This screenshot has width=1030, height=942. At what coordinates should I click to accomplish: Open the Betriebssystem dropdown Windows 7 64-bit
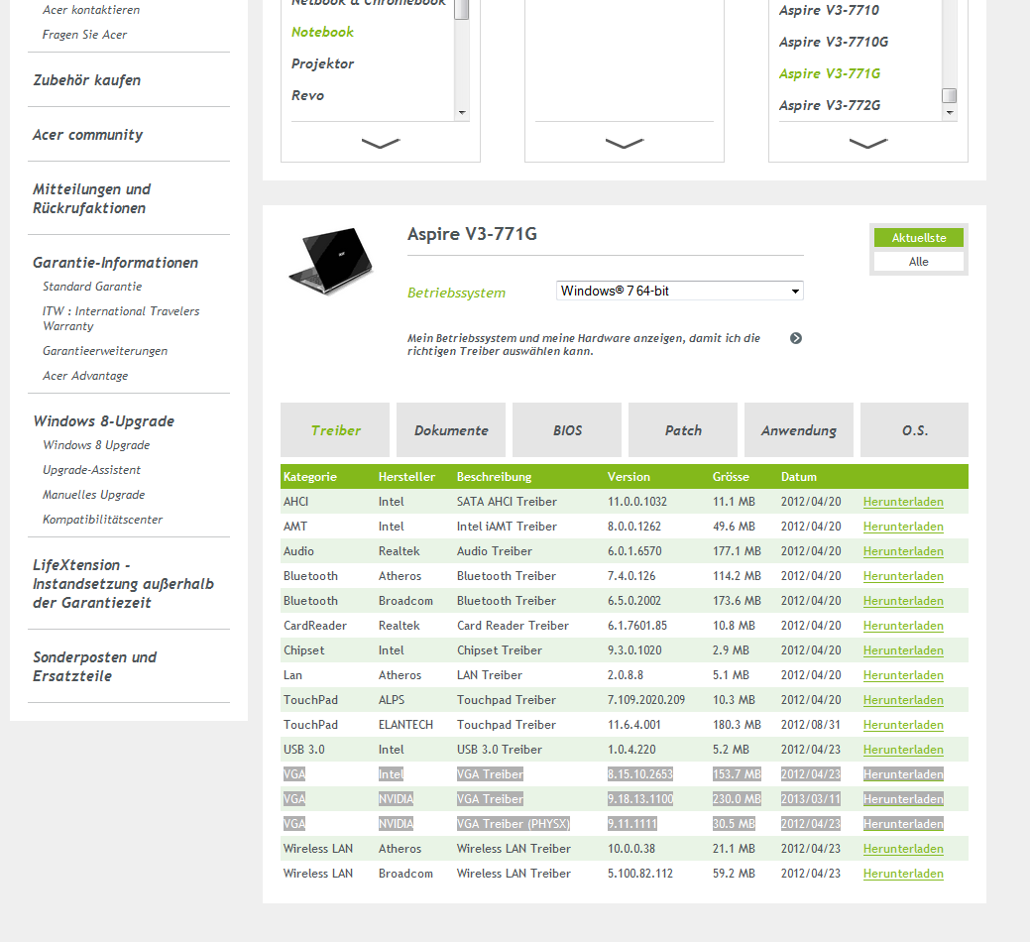click(679, 291)
